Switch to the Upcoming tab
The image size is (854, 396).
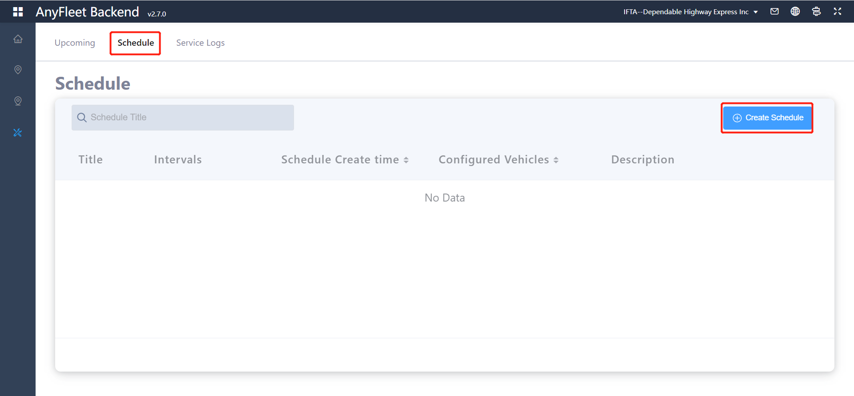[75, 43]
